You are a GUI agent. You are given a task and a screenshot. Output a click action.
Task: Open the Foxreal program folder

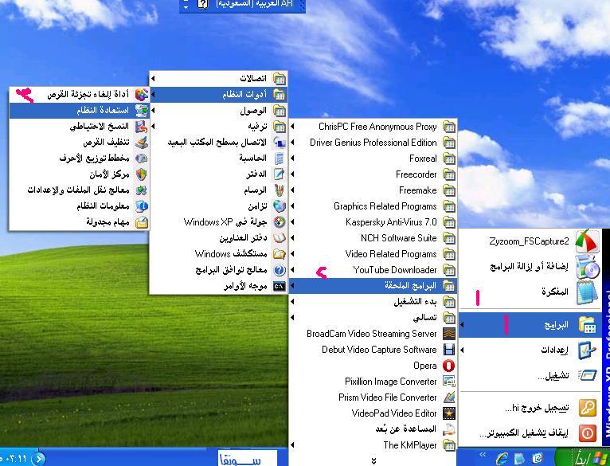pyautogui.click(x=373, y=158)
